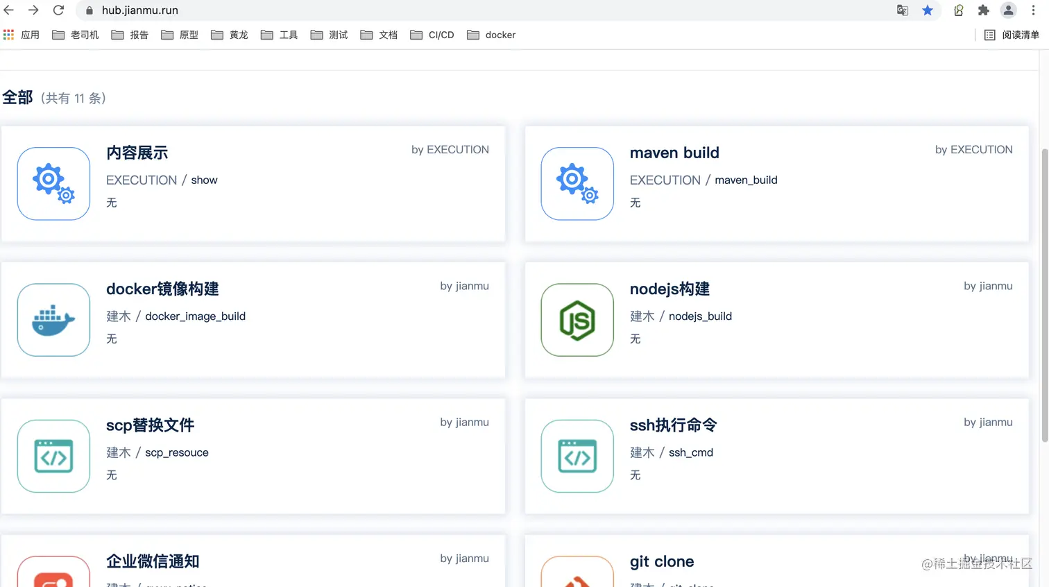Open the 内容展示 node title
This screenshot has height=587, width=1049.
(x=137, y=153)
